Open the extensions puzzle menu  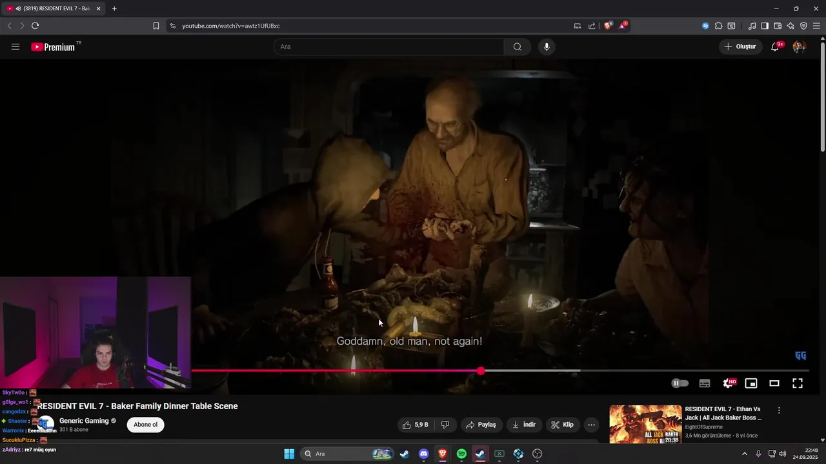click(x=718, y=26)
